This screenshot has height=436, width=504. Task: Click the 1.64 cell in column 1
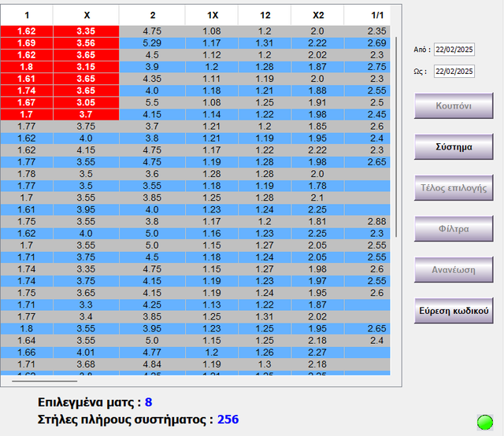pyautogui.click(x=27, y=340)
